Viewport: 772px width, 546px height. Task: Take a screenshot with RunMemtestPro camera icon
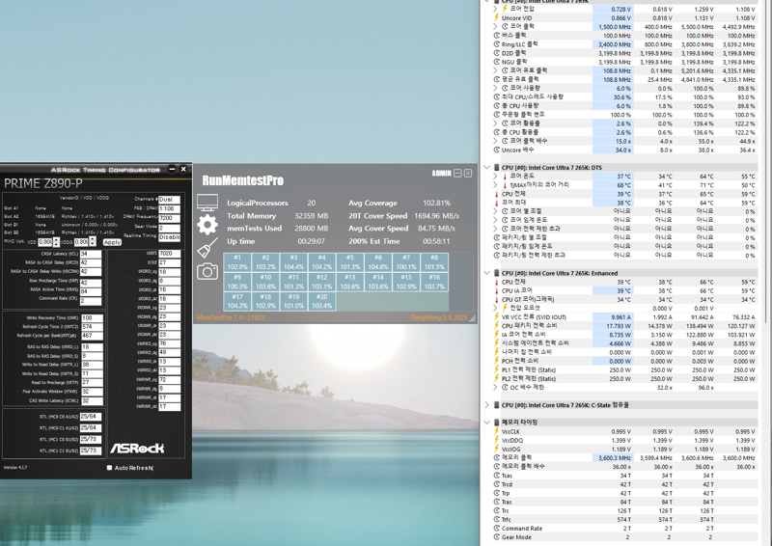tap(207, 271)
